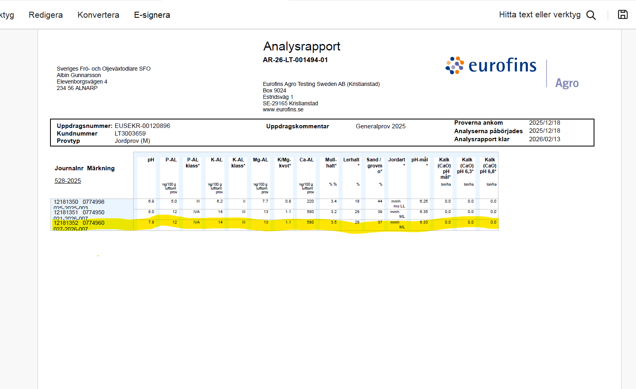Open the Redigera menu
Image resolution: width=636 pixels, height=389 pixels.
[46, 15]
